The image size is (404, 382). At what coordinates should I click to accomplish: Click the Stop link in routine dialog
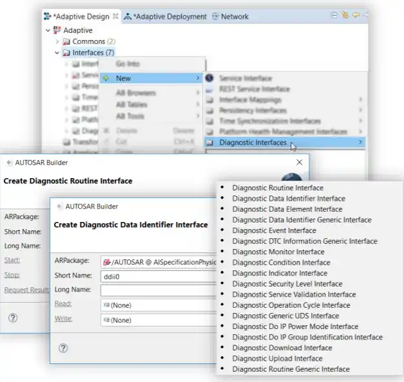pos(12,275)
